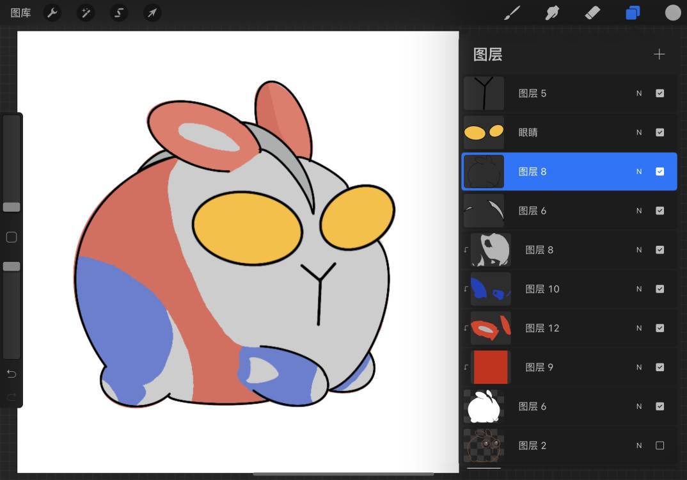Open blend mode N for clipped 图层 8
Viewport: 687px width, 480px height.
pyautogui.click(x=639, y=250)
